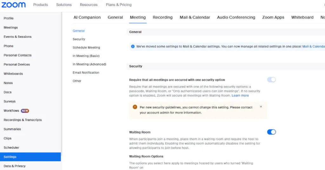Expand the Resources menu

pos(89,4)
